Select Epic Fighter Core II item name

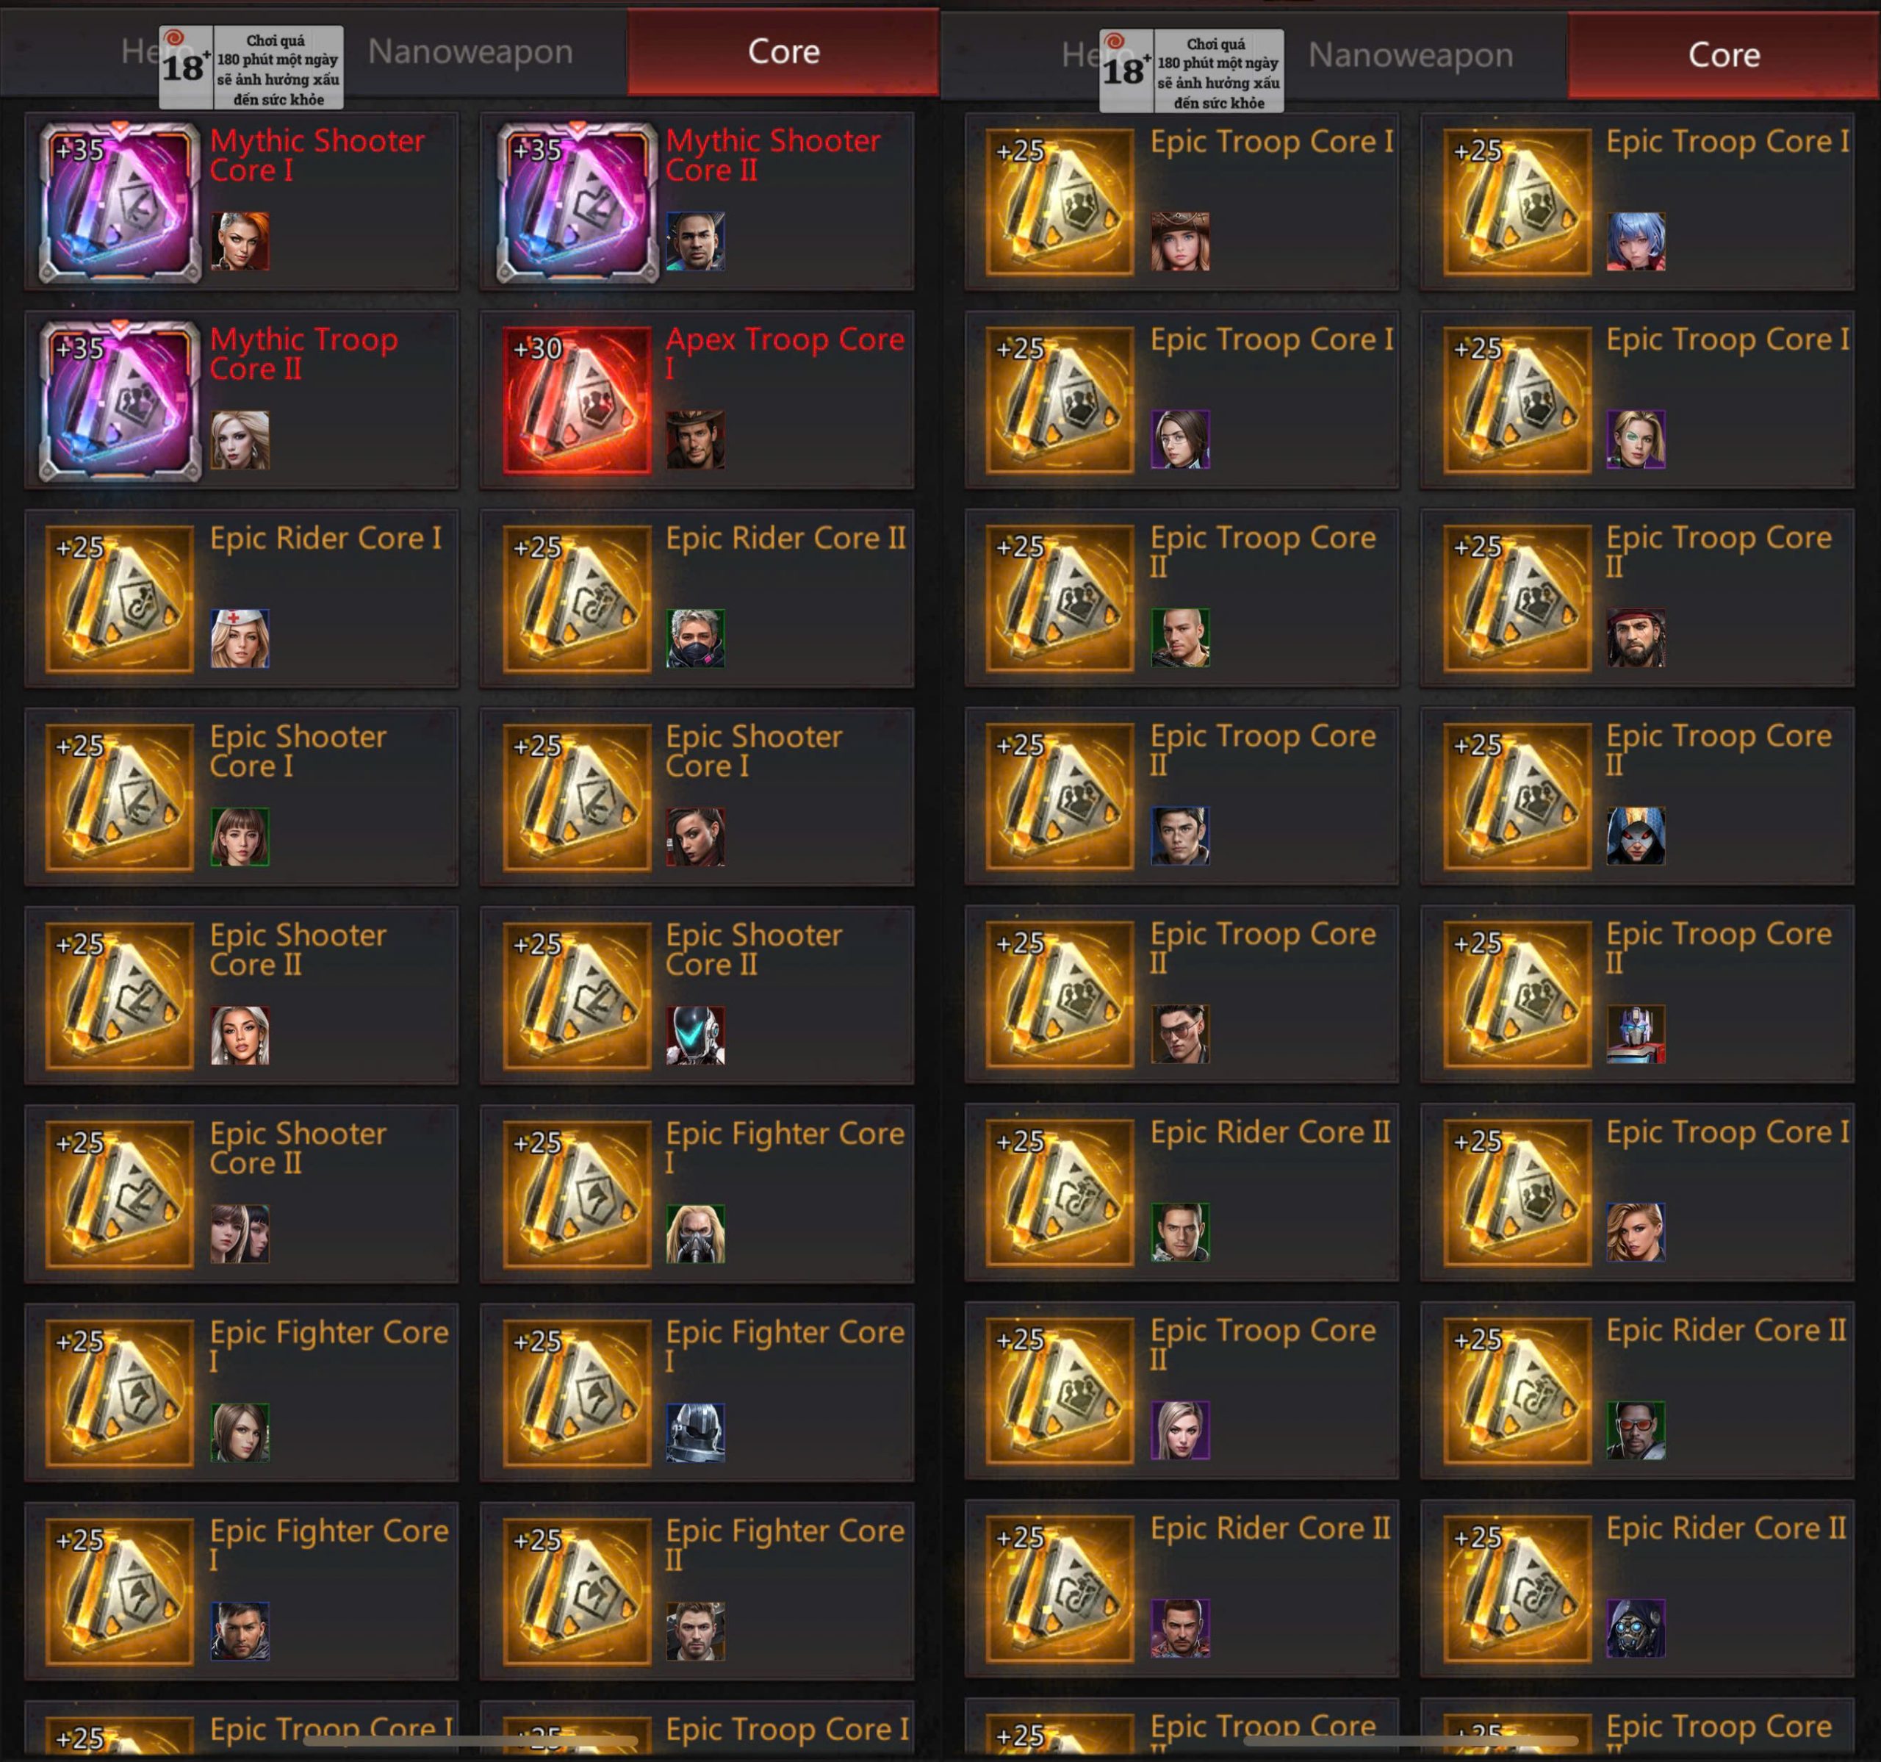pyautogui.click(x=785, y=1545)
